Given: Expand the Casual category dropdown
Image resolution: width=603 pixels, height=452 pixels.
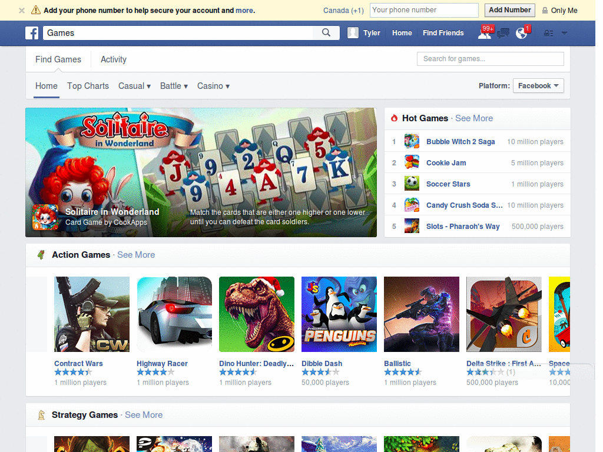Looking at the screenshot, I should pyautogui.click(x=135, y=86).
